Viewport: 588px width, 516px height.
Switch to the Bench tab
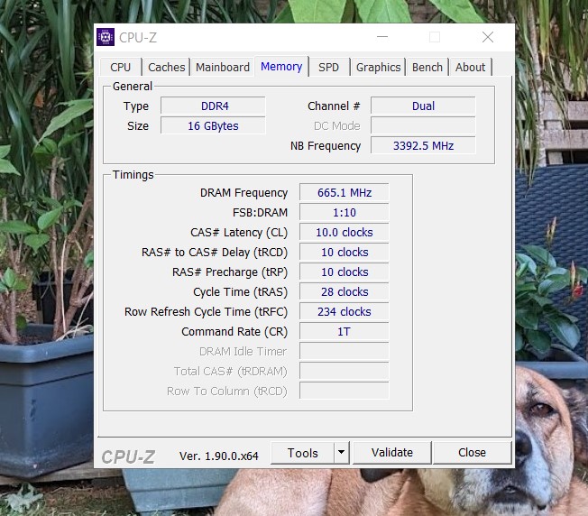coord(427,67)
